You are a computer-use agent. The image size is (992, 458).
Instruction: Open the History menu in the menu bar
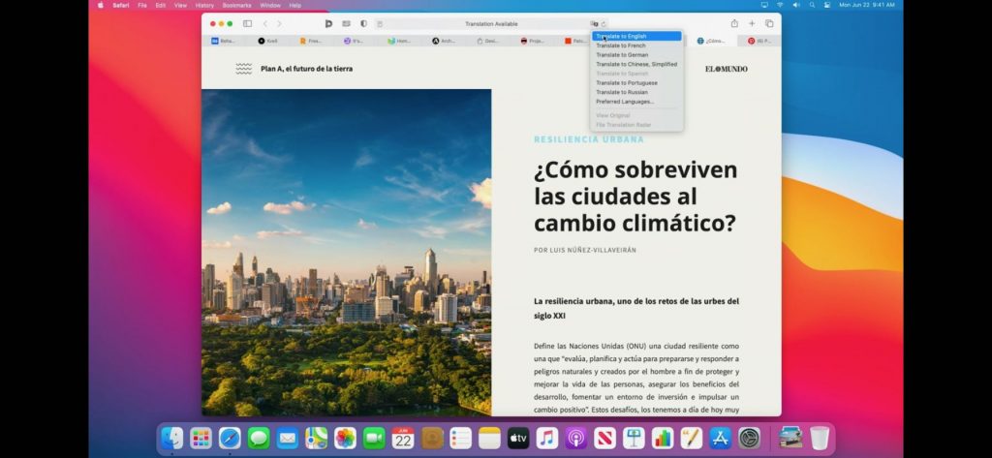[204, 5]
